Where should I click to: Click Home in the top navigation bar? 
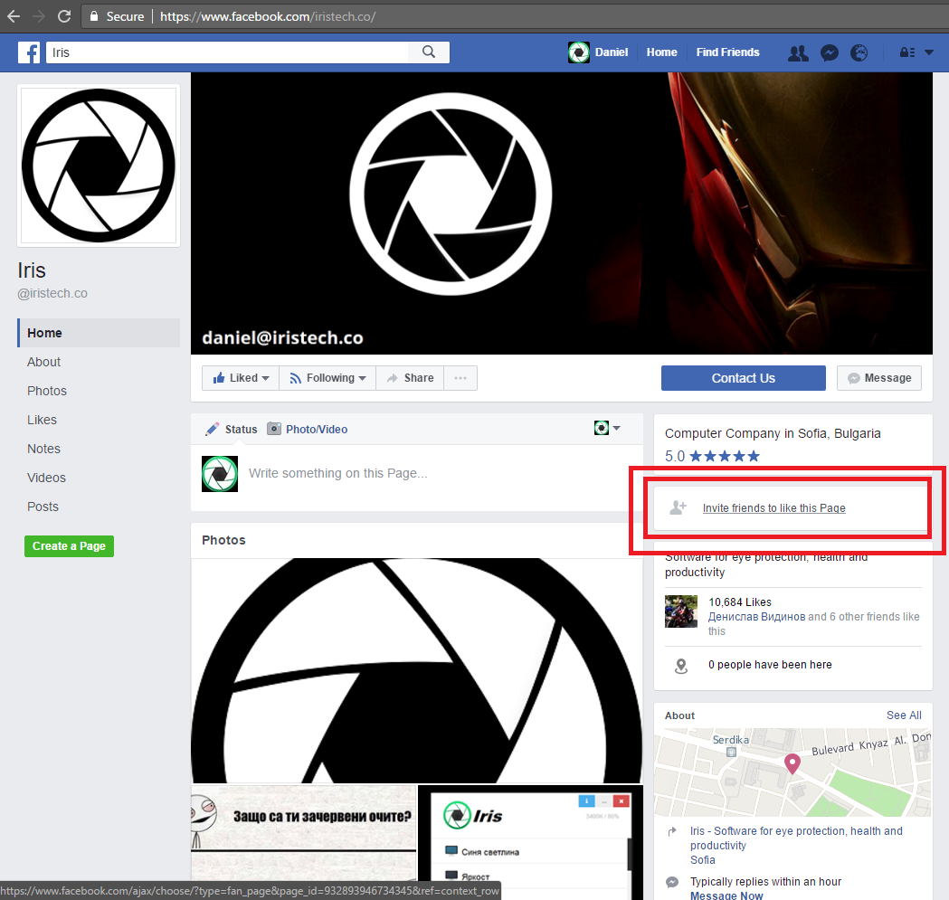point(661,52)
